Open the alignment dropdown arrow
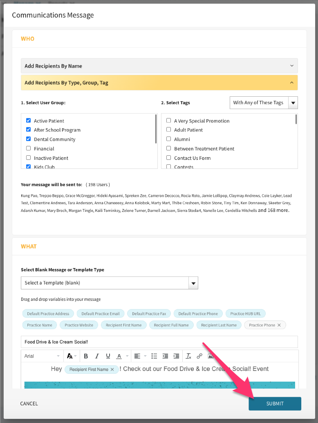This screenshot has width=318, height=423. (x=145, y=356)
